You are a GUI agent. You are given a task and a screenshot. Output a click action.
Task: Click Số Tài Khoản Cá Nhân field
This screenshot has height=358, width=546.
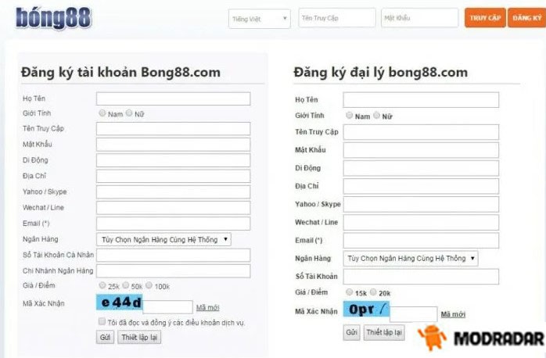[173, 255]
